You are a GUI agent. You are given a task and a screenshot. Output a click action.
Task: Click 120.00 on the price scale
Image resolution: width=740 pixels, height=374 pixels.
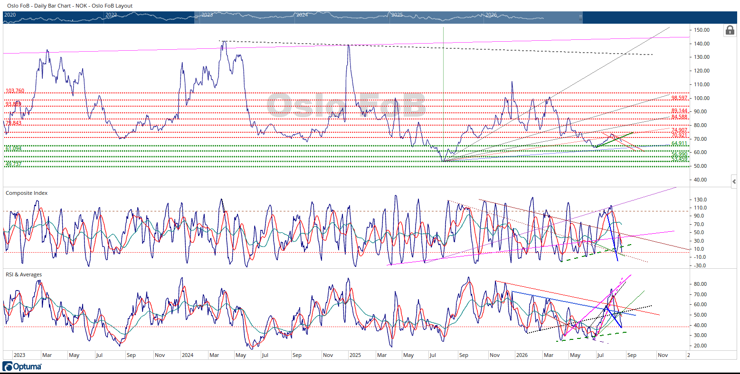[702, 71]
